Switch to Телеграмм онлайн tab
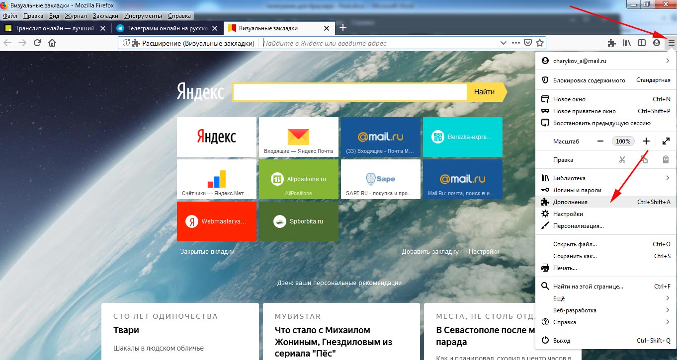The image size is (677, 360). (168, 28)
